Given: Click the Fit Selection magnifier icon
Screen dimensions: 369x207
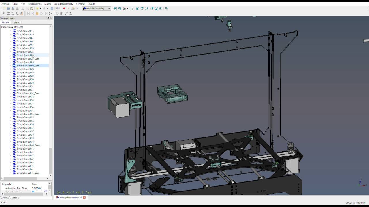Looking at the screenshot, I should point(120,9).
